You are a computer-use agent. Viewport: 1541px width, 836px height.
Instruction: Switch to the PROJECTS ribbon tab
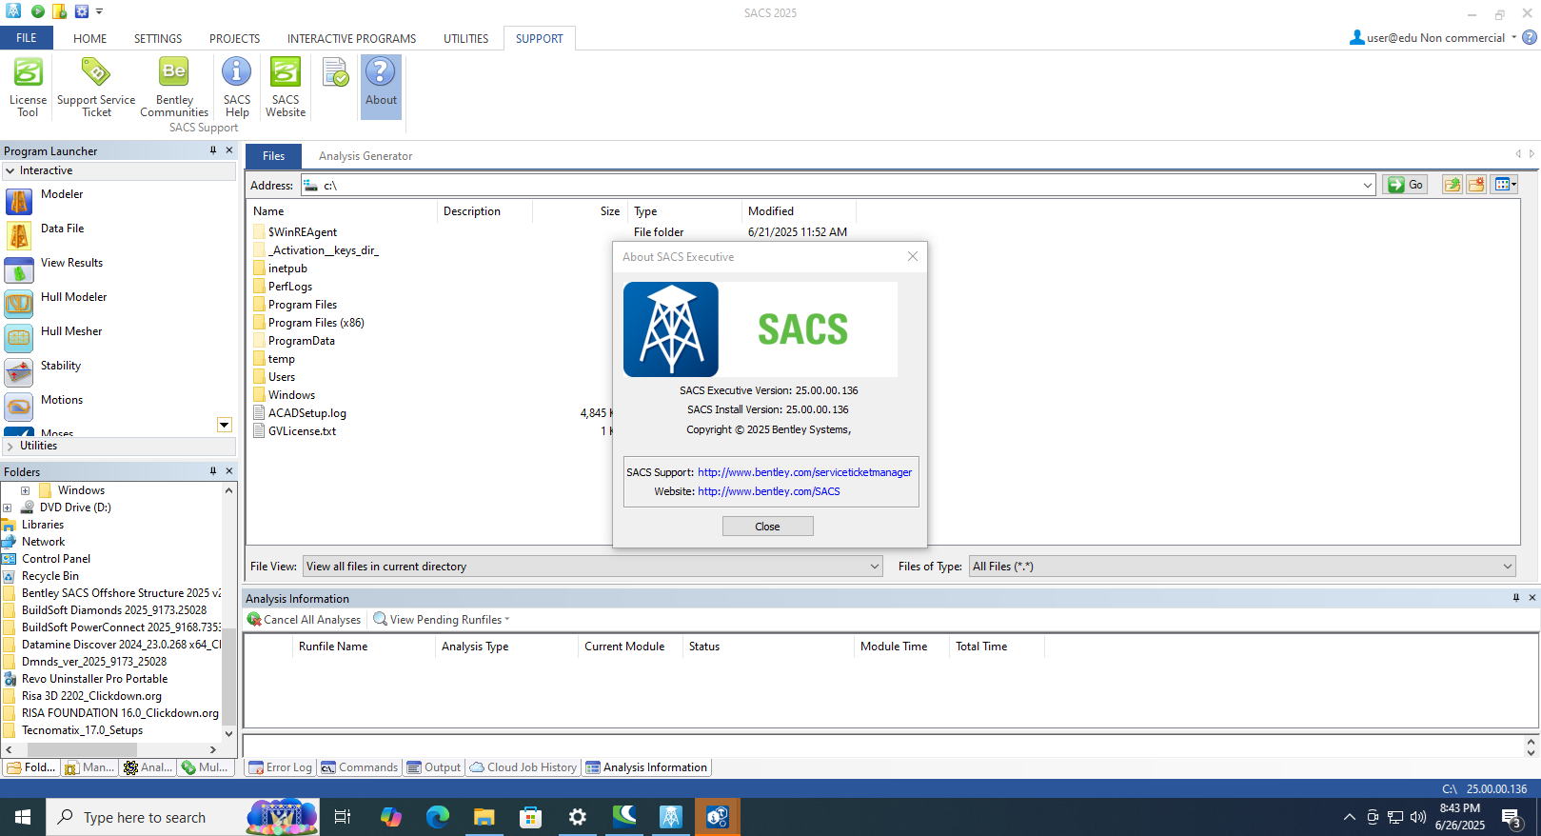234,39
